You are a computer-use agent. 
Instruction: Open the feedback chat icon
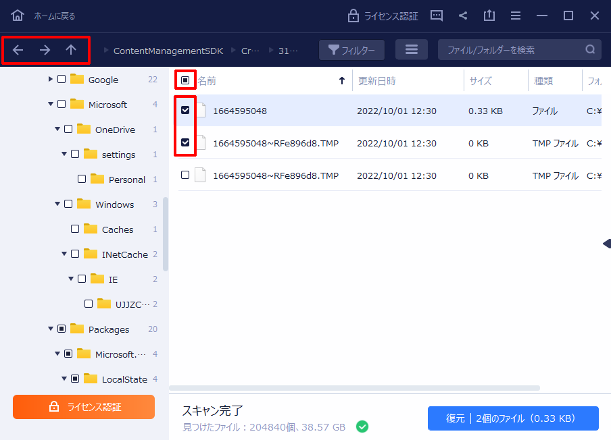click(437, 16)
